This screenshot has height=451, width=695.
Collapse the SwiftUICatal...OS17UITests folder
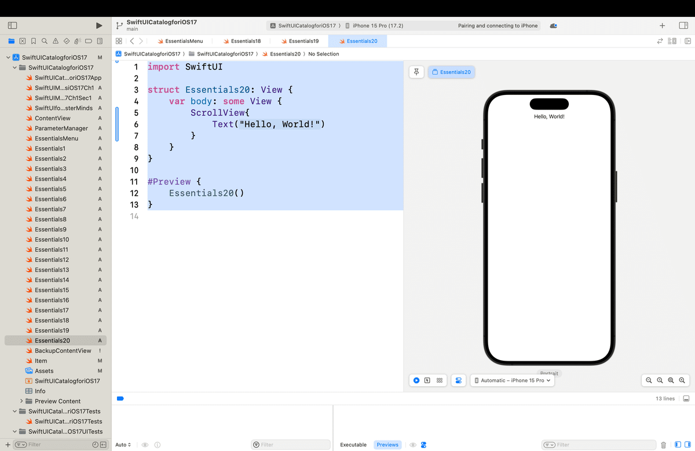15,431
